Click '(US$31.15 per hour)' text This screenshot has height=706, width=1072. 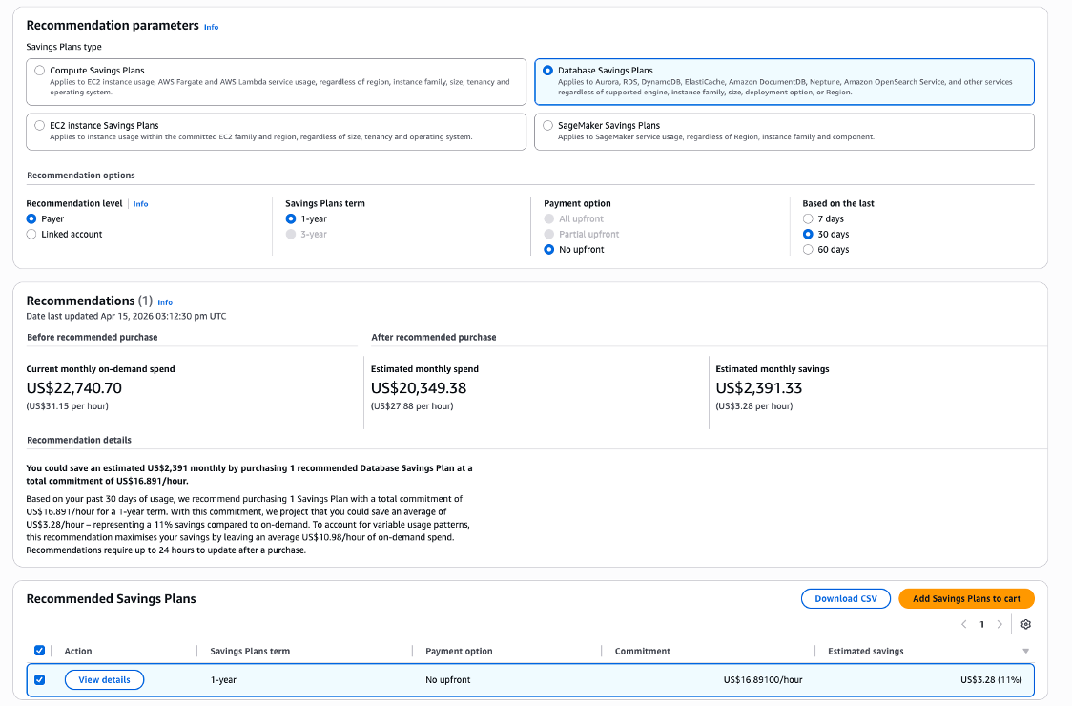(x=67, y=406)
